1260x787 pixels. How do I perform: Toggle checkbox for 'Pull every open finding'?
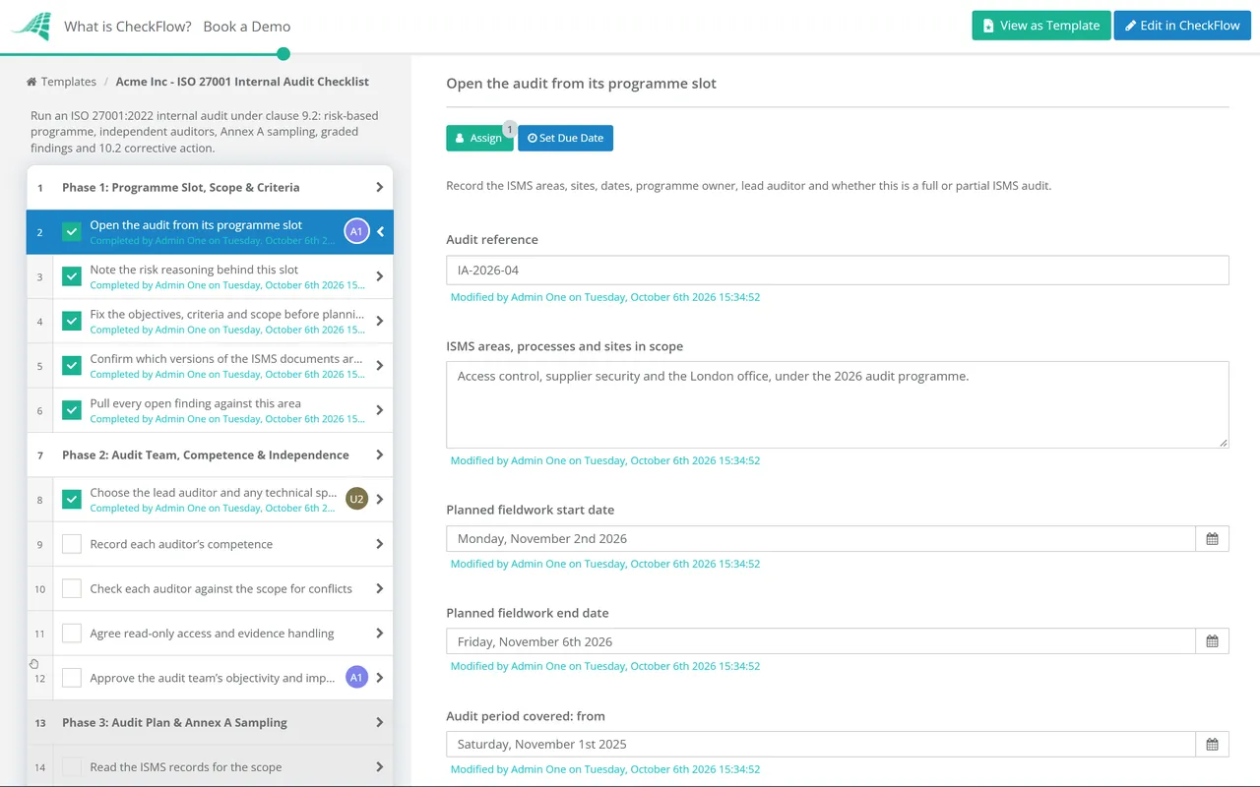point(72,410)
